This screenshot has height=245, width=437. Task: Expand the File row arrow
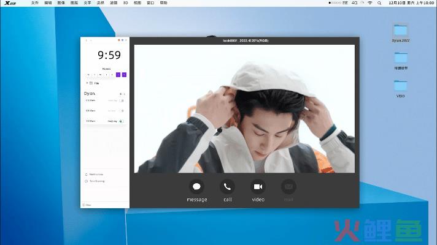[x=87, y=83]
